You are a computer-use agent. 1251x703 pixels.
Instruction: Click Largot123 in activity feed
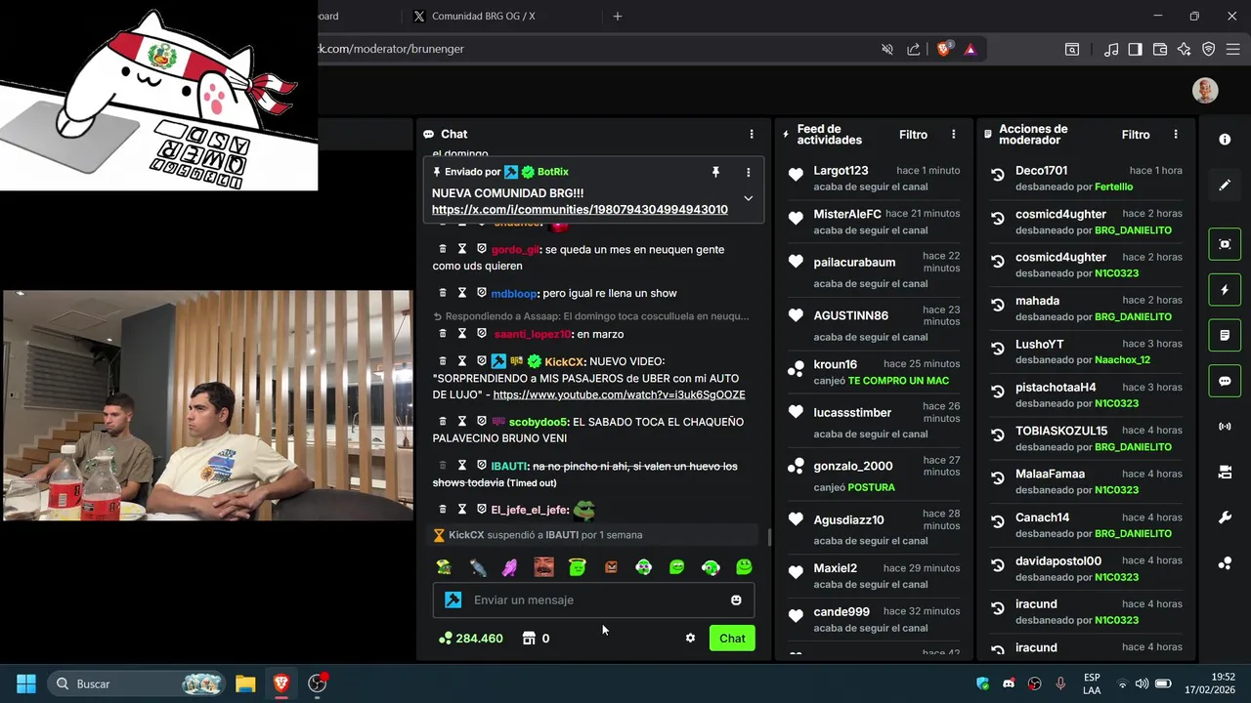841,171
